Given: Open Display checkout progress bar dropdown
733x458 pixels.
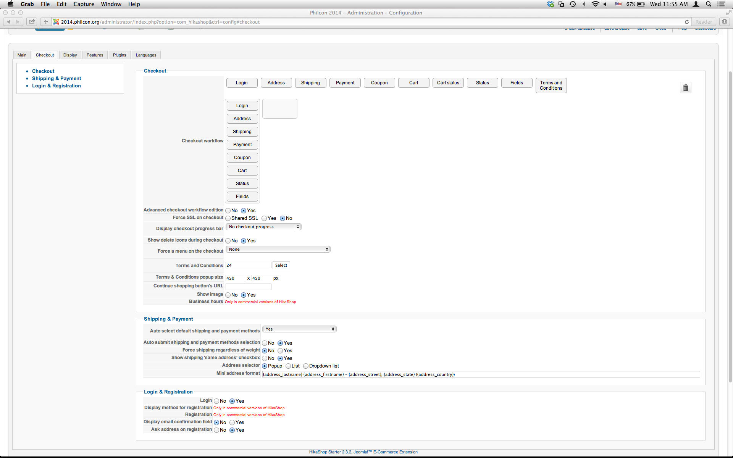Looking at the screenshot, I should click(263, 227).
